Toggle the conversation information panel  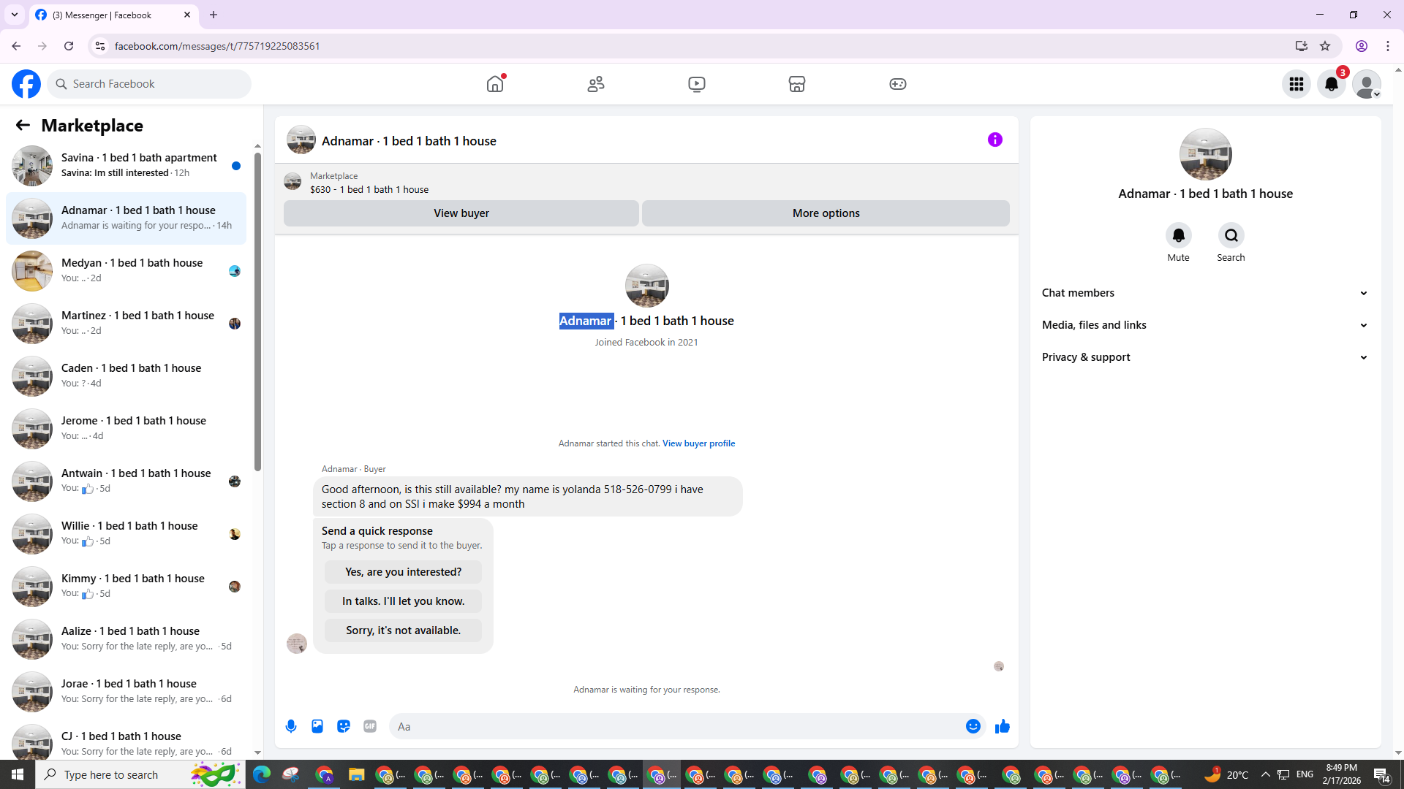click(994, 140)
